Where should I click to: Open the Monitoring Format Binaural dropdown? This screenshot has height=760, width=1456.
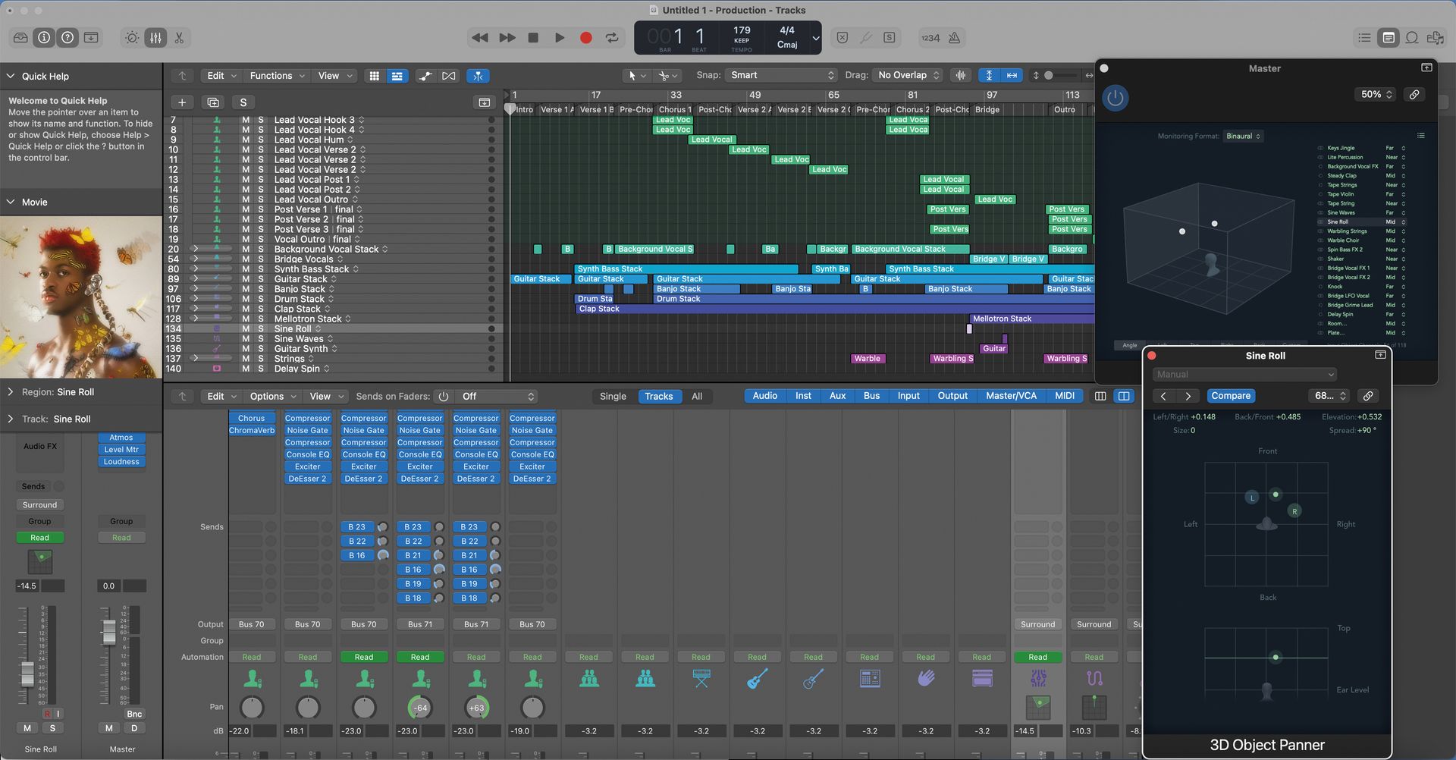1243,136
